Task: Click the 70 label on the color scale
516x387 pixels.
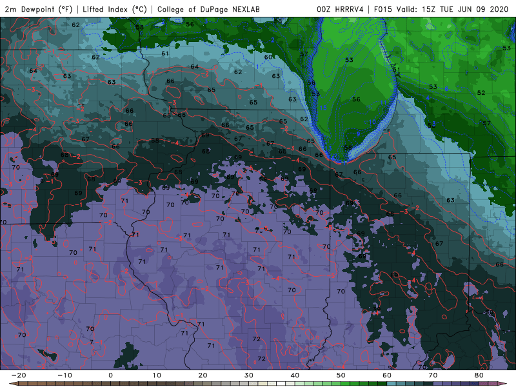Action: (433, 375)
